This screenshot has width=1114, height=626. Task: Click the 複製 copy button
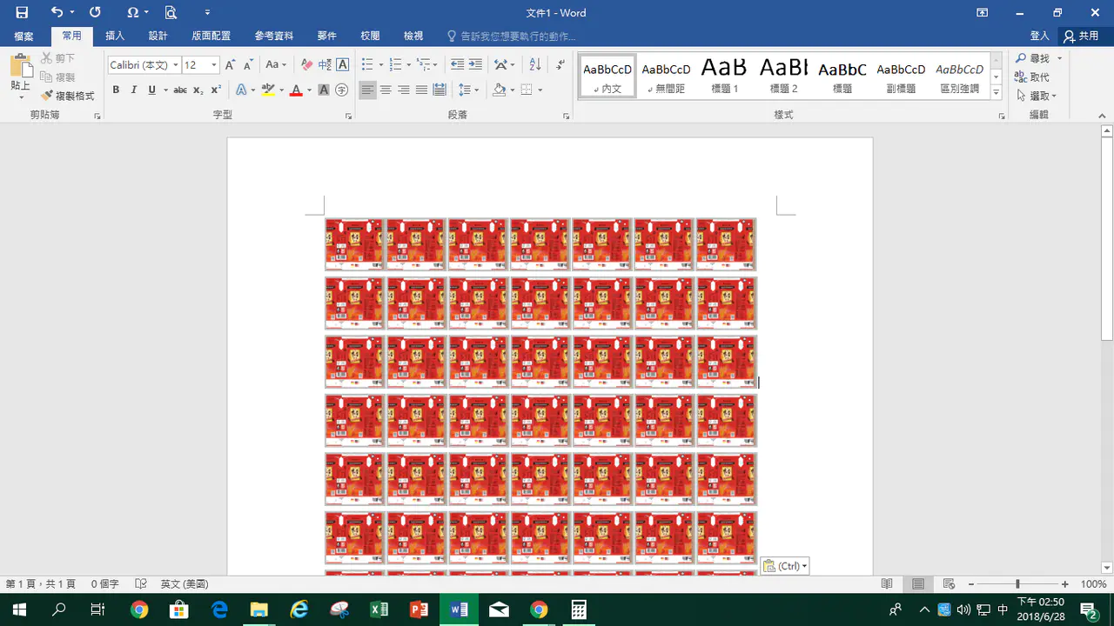58,77
